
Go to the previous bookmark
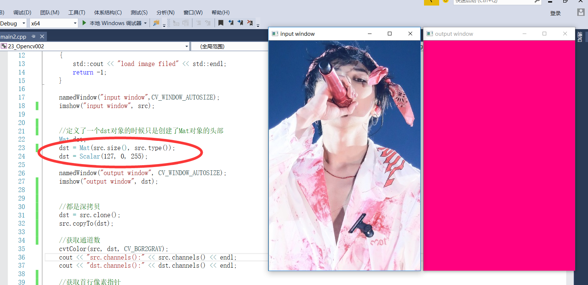pos(231,23)
